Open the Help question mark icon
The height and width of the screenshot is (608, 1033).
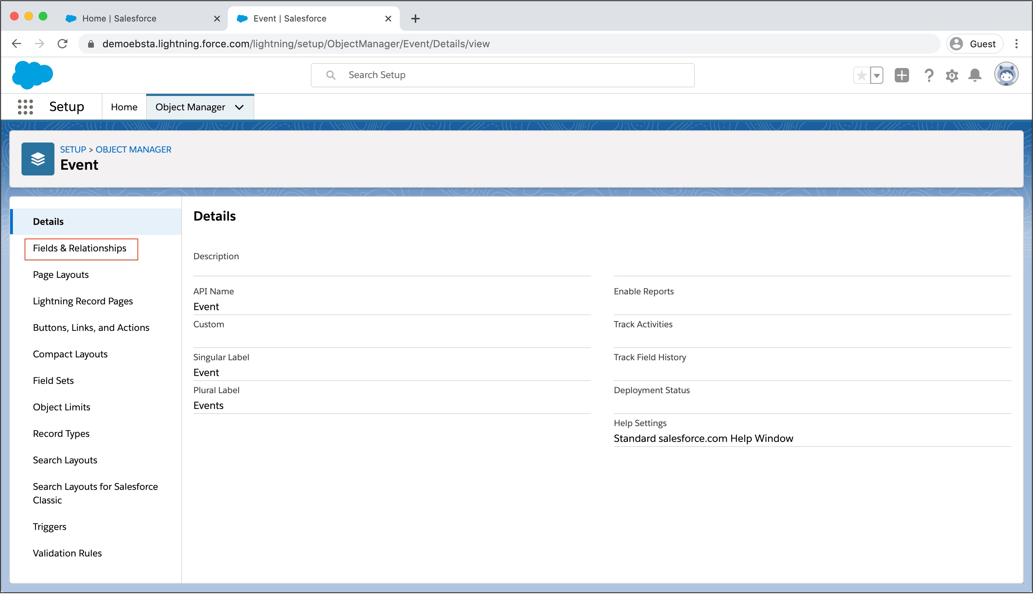[928, 76]
